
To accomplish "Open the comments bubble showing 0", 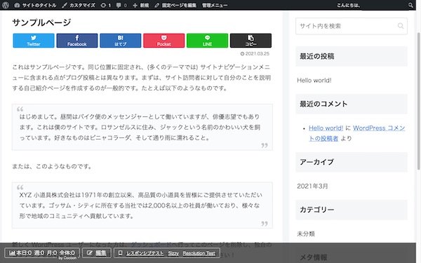I will pos(121,5).
